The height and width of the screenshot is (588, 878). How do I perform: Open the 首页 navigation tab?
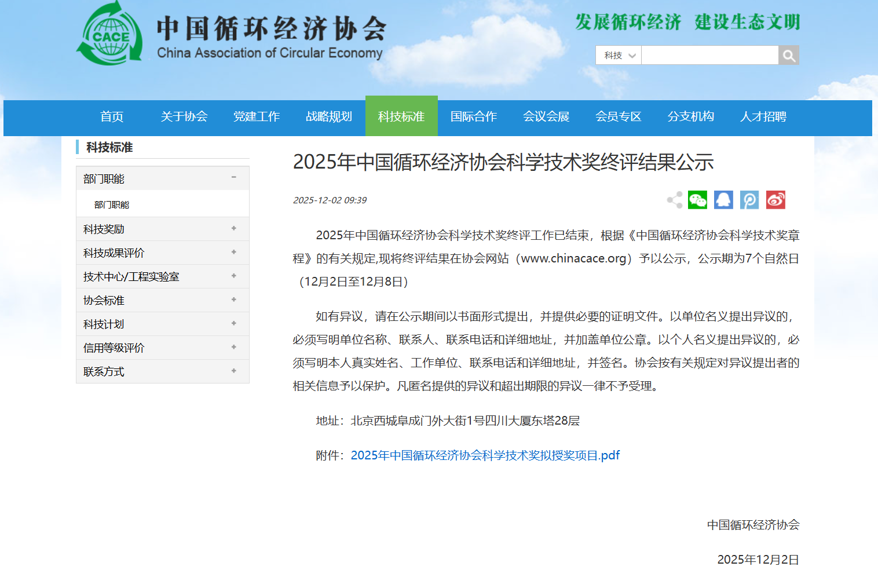(x=112, y=117)
